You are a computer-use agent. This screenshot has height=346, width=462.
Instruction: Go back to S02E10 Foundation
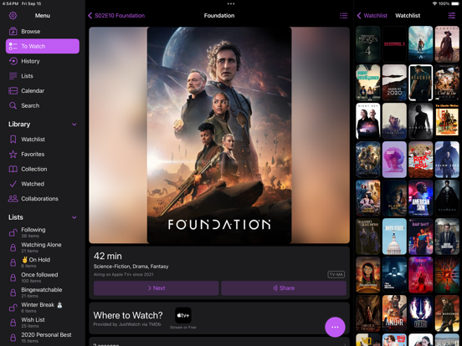[x=116, y=16]
